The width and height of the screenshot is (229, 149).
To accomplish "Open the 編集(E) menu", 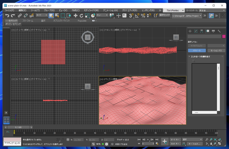I will [22, 10].
